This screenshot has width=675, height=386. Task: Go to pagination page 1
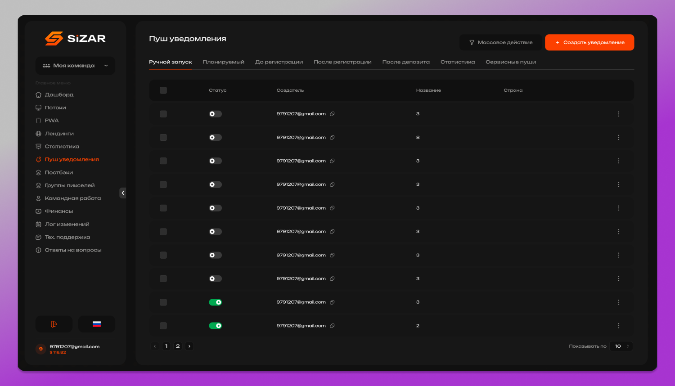point(166,346)
